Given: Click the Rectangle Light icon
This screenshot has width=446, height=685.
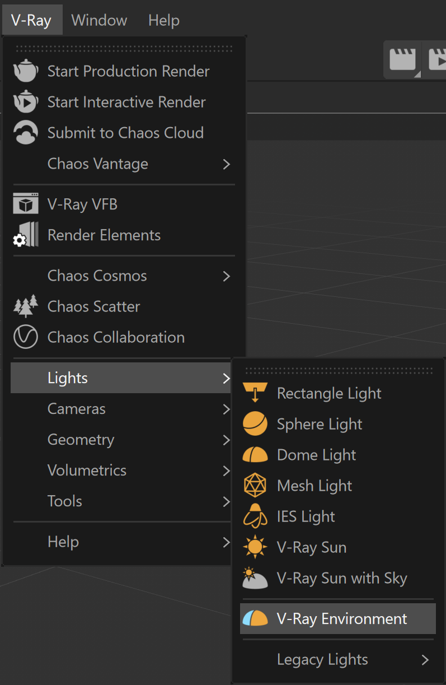Looking at the screenshot, I should click(255, 393).
